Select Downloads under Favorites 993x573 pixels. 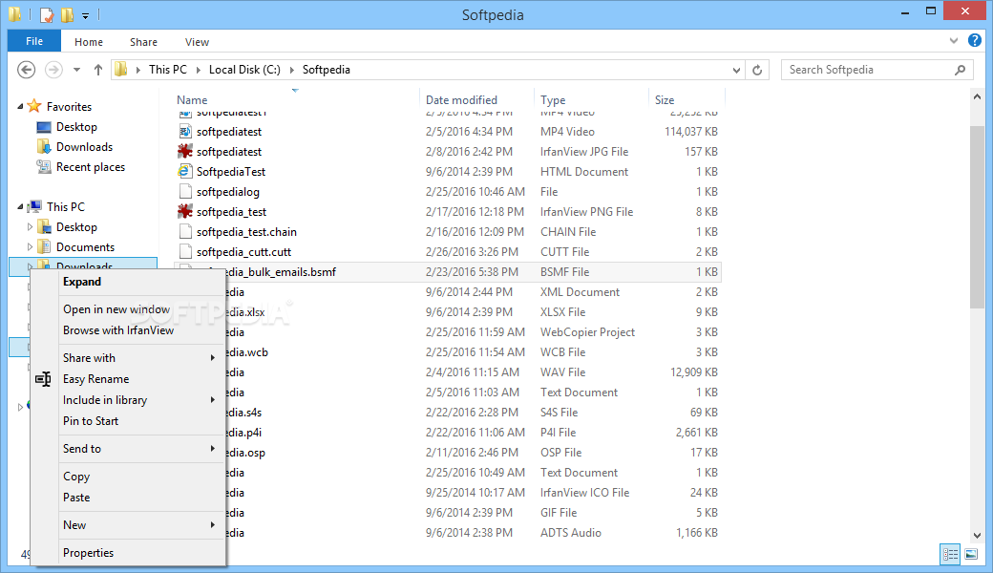point(84,147)
